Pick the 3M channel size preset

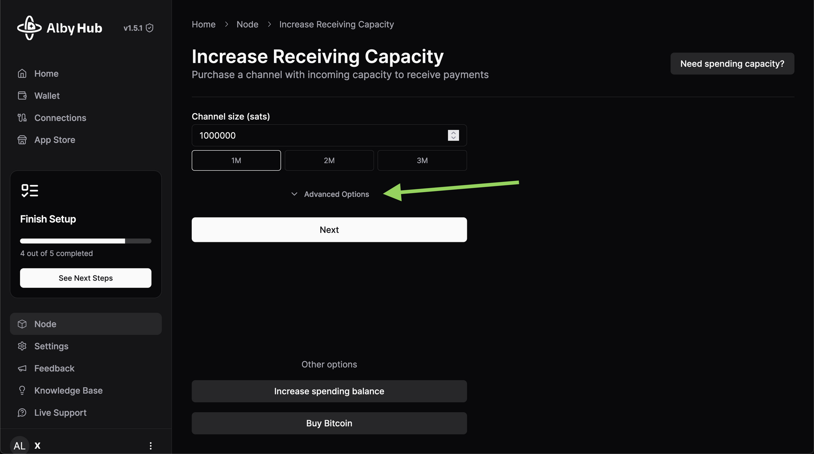tap(422, 160)
